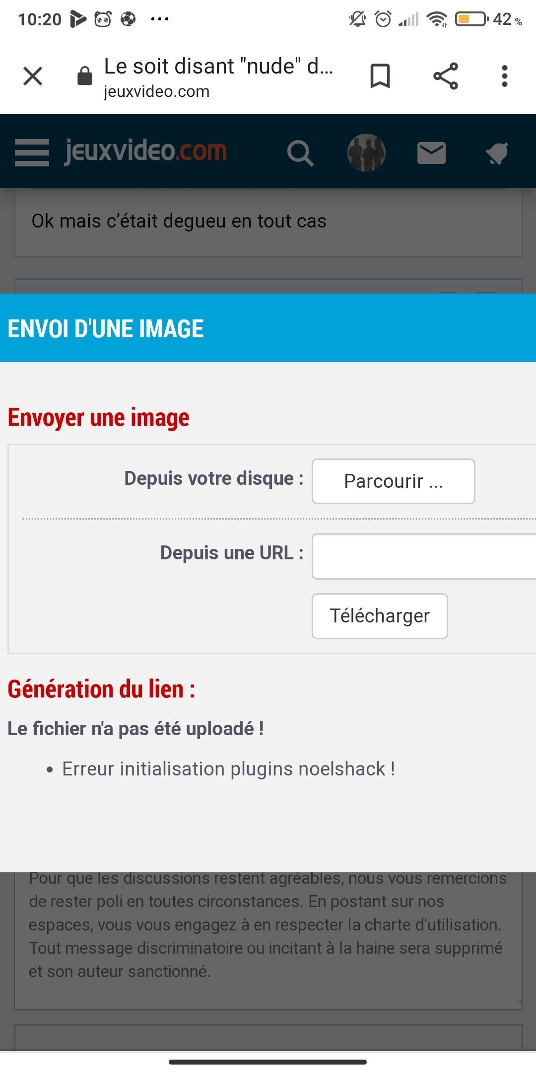Go to jeuxvideo.com home via logo
Image resolution: width=536 pixels, height=1073 pixels.
point(146,151)
